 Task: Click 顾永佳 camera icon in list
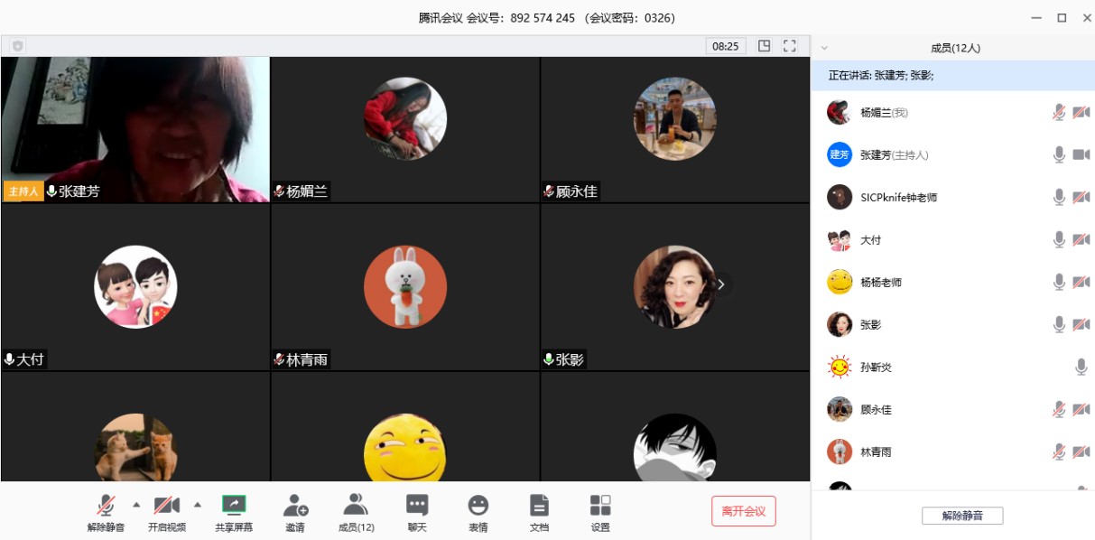(x=1081, y=410)
